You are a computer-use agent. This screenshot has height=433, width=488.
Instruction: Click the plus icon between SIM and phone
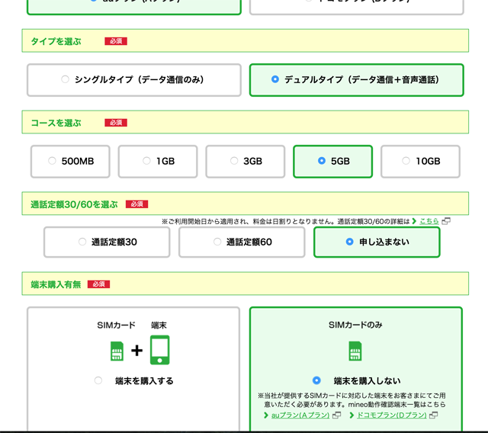[136, 351]
